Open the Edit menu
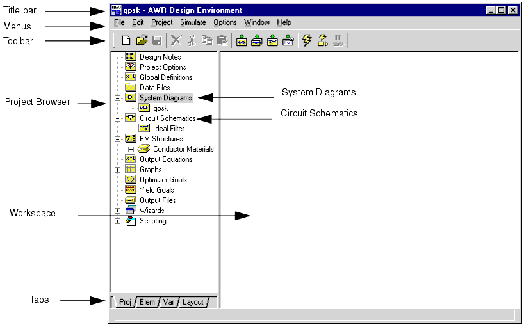 (138, 22)
